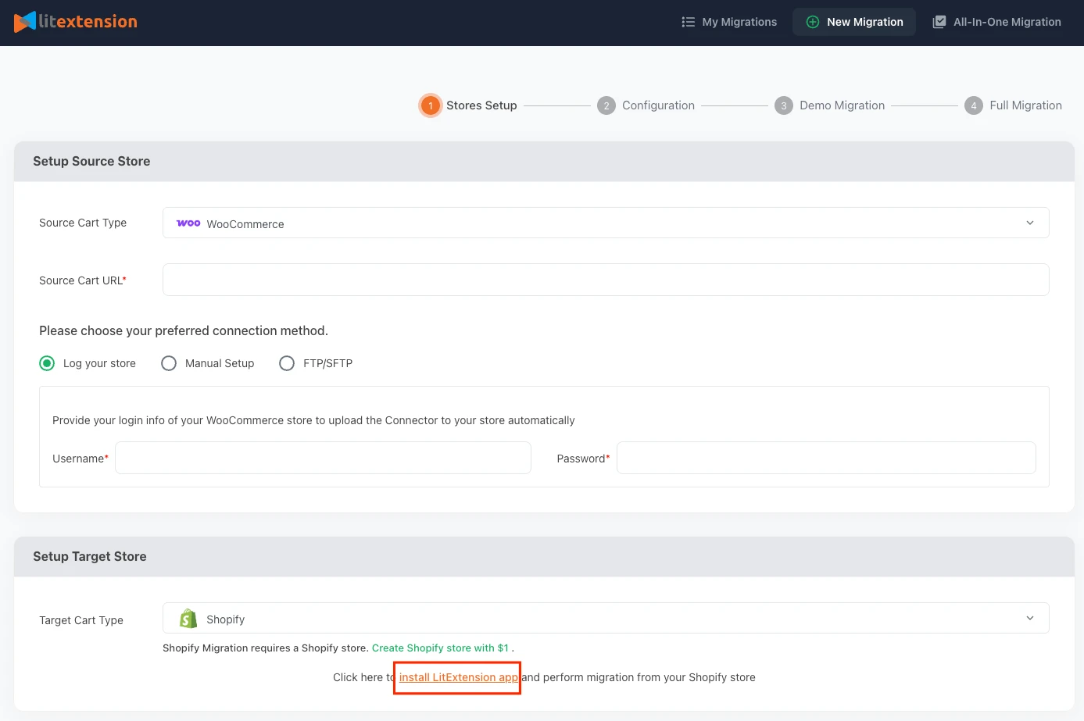Click the numbered circle for Full Migration step

coord(974,105)
